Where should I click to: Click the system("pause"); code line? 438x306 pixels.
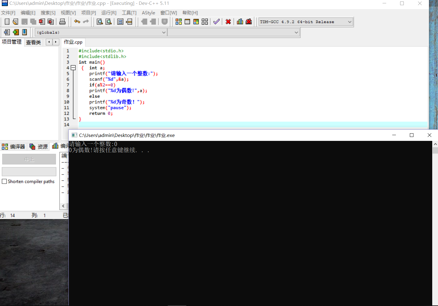(x=110, y=108)
